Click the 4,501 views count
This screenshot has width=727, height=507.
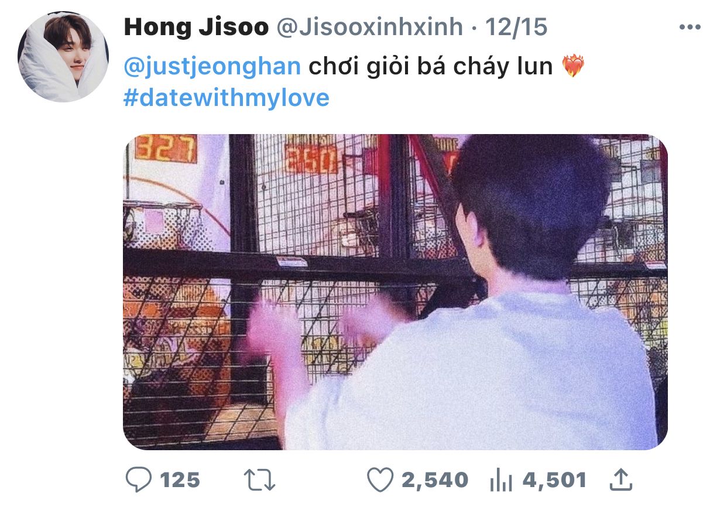(554, 481)
